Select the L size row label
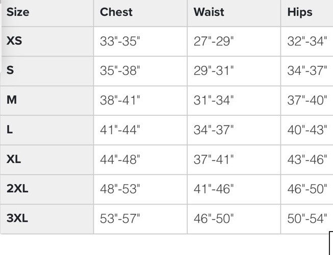Viewport: 333px width, 255px height. 10,130
